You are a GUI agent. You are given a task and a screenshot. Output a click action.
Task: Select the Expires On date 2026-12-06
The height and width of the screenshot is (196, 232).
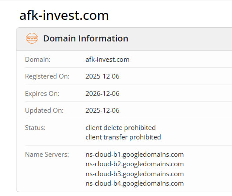103,94
